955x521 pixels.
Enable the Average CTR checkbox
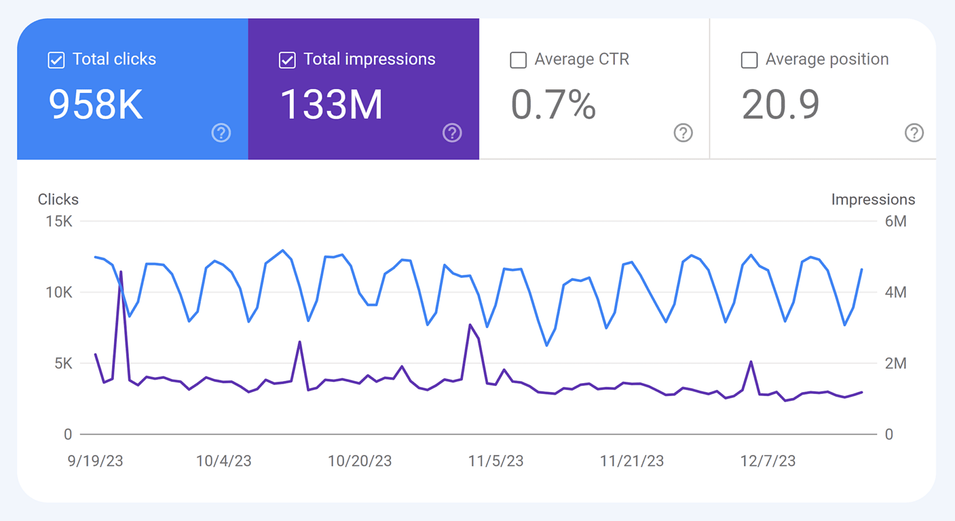(517, 59)
